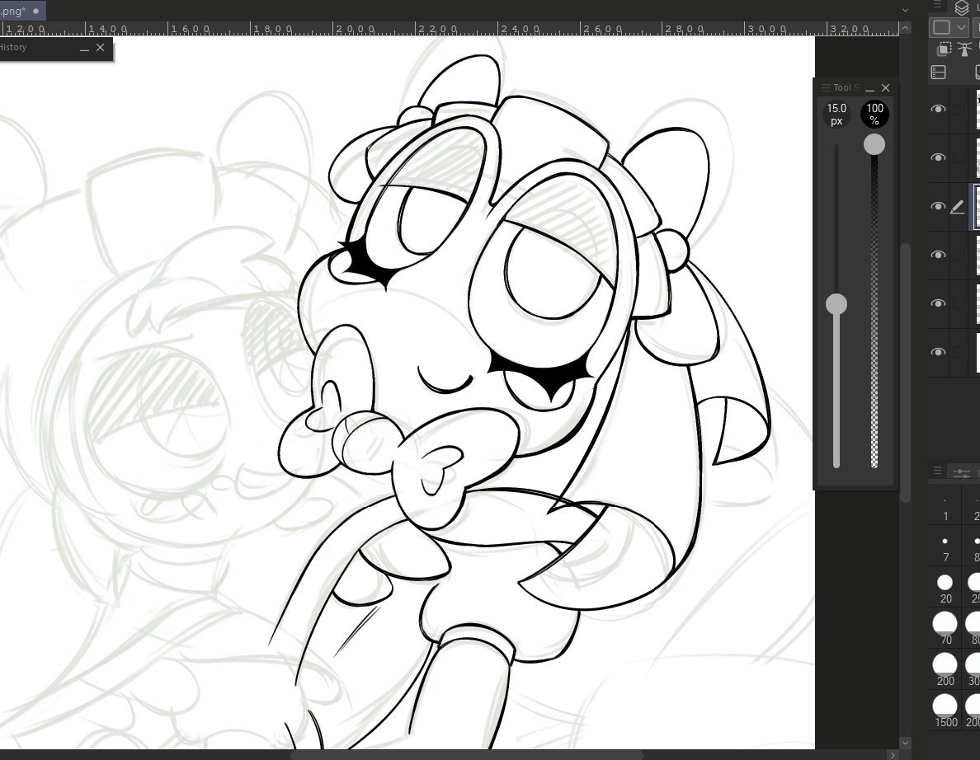The image size is (980, 760).
Task: Tick the empty box beside fifth layer's eye
Action: pos(959,304)
